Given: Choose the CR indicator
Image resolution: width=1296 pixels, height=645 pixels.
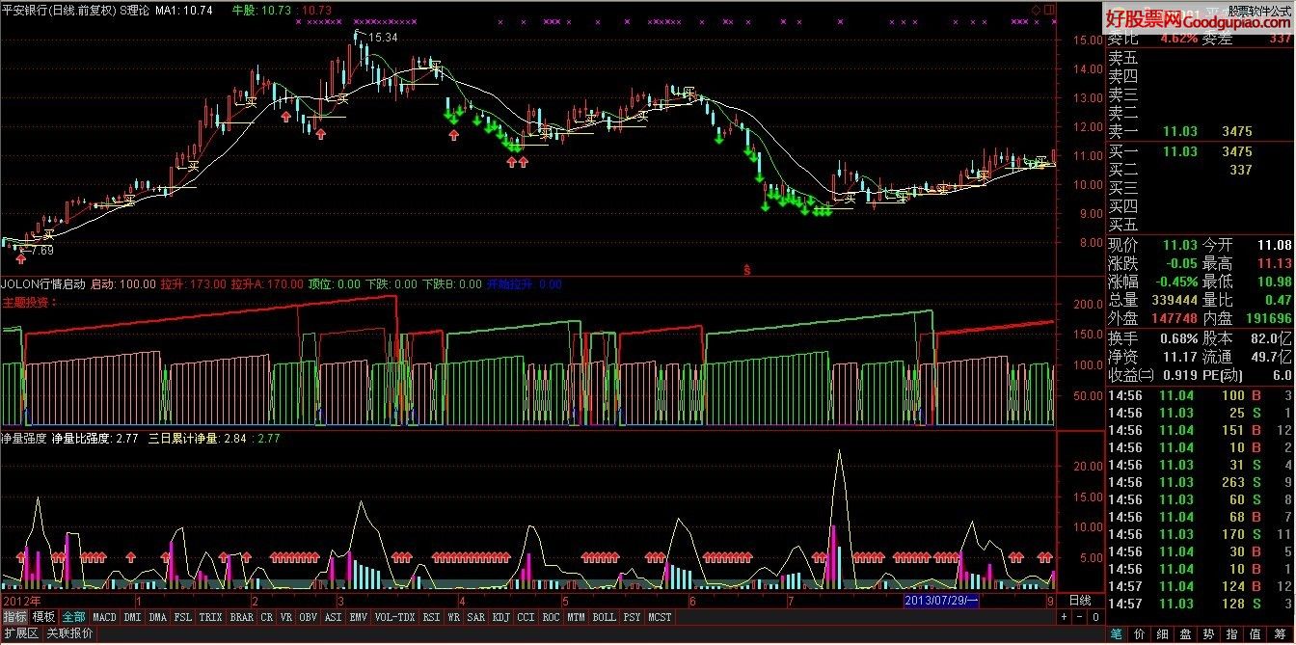Looking at the screenshot, I should click(x=267, y=616).
